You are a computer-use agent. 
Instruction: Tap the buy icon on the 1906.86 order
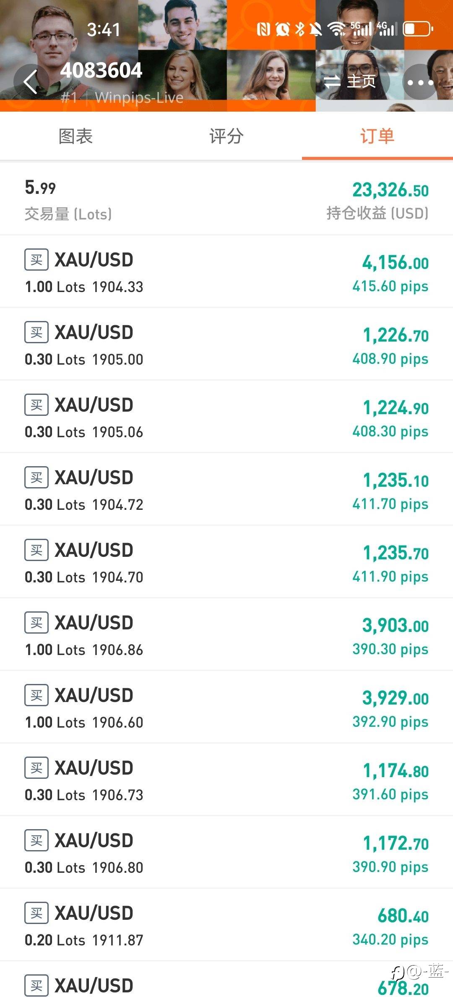(x=36, y=623)
